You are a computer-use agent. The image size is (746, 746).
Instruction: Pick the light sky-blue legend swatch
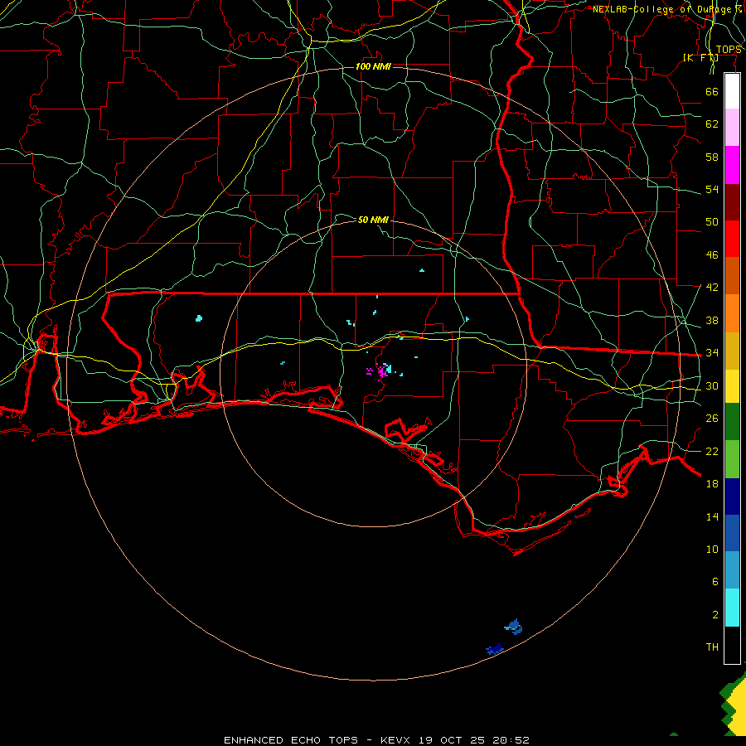732,570
